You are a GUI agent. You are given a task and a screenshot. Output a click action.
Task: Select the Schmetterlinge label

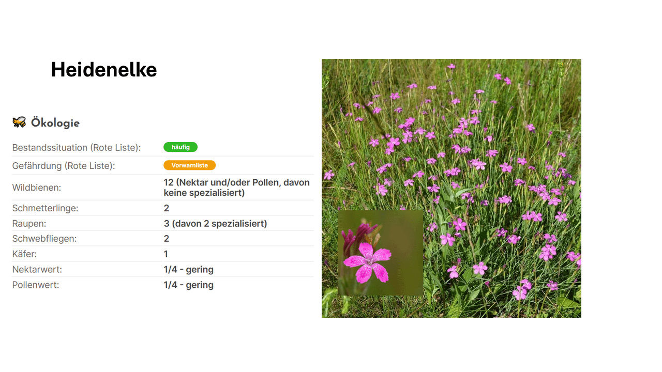pyautogui.click(x=45, y=208)
